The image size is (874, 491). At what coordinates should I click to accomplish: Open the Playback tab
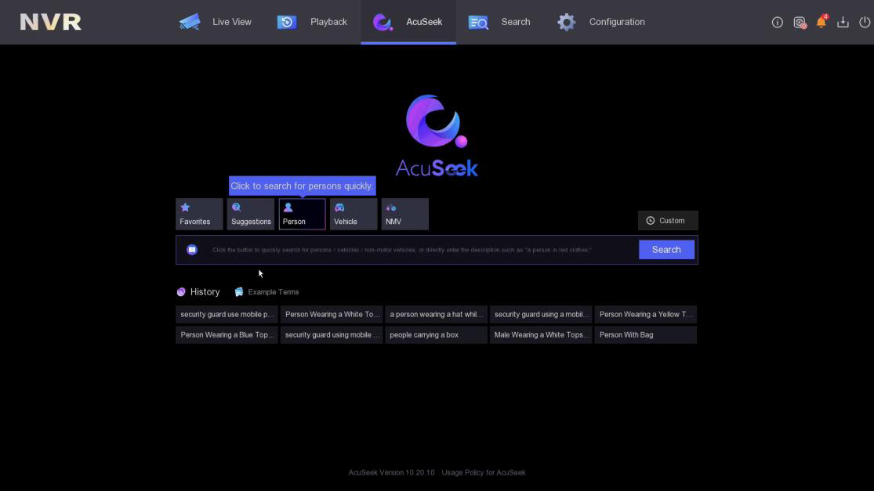pyautogui.click(x=312, y=22)
